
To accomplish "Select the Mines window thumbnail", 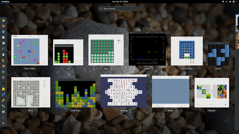I will tap(31, 92).
